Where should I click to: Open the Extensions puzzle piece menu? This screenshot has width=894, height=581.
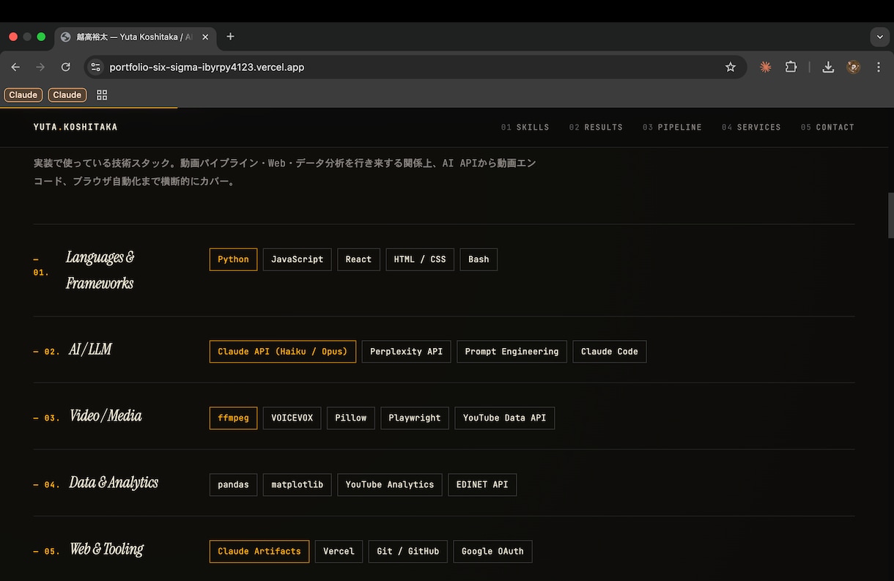[791, 67]
